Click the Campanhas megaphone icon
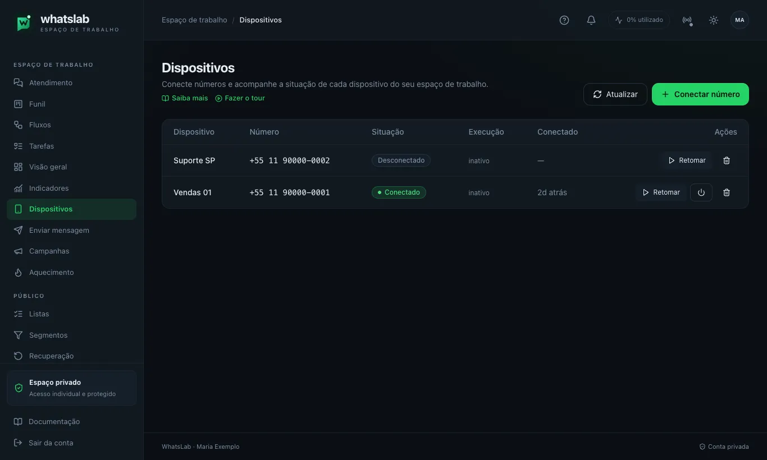The height and width of the screenshot is (460, 767). click(x=18, y=251)
